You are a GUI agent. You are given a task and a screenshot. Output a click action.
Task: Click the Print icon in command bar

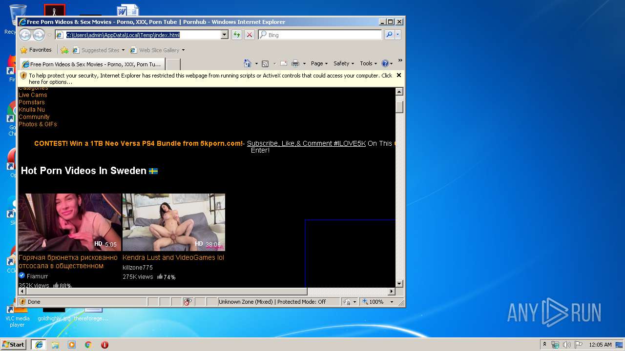(295, 63)
